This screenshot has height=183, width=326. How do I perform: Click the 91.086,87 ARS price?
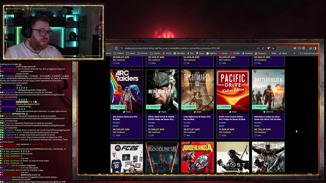(156, 129)
